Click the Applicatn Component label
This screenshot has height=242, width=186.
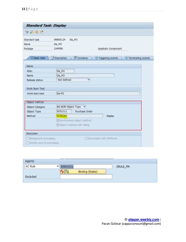click(x=110, y=49)
